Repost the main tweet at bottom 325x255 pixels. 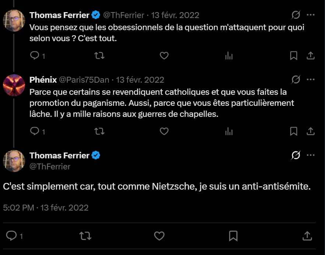(x=85, y=236)
